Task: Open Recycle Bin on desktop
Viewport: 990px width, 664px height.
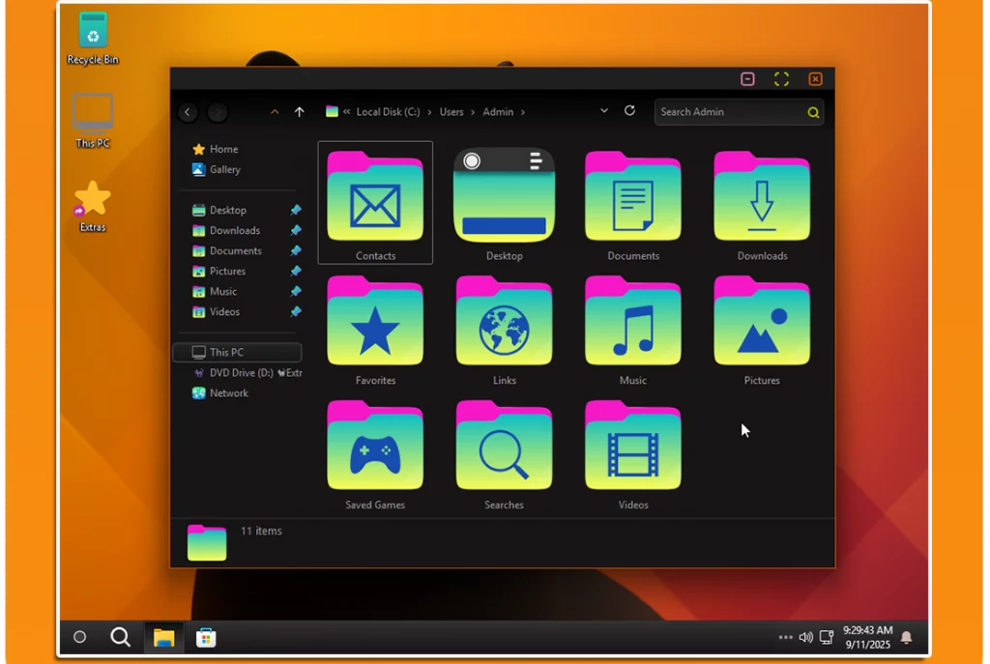Action: (93, 33)
